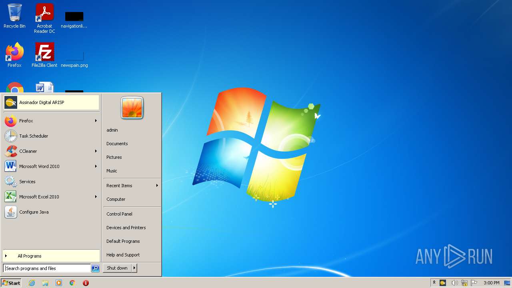Open Documents from Start menu

132,144
